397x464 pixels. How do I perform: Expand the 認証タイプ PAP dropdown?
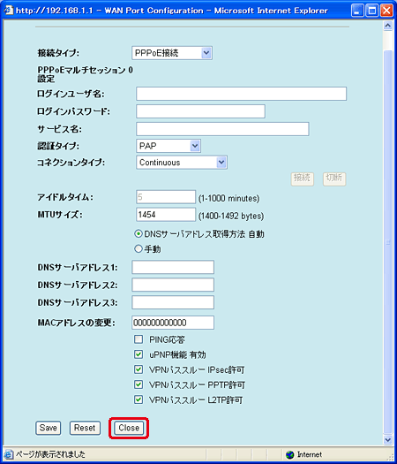[169, 146]
